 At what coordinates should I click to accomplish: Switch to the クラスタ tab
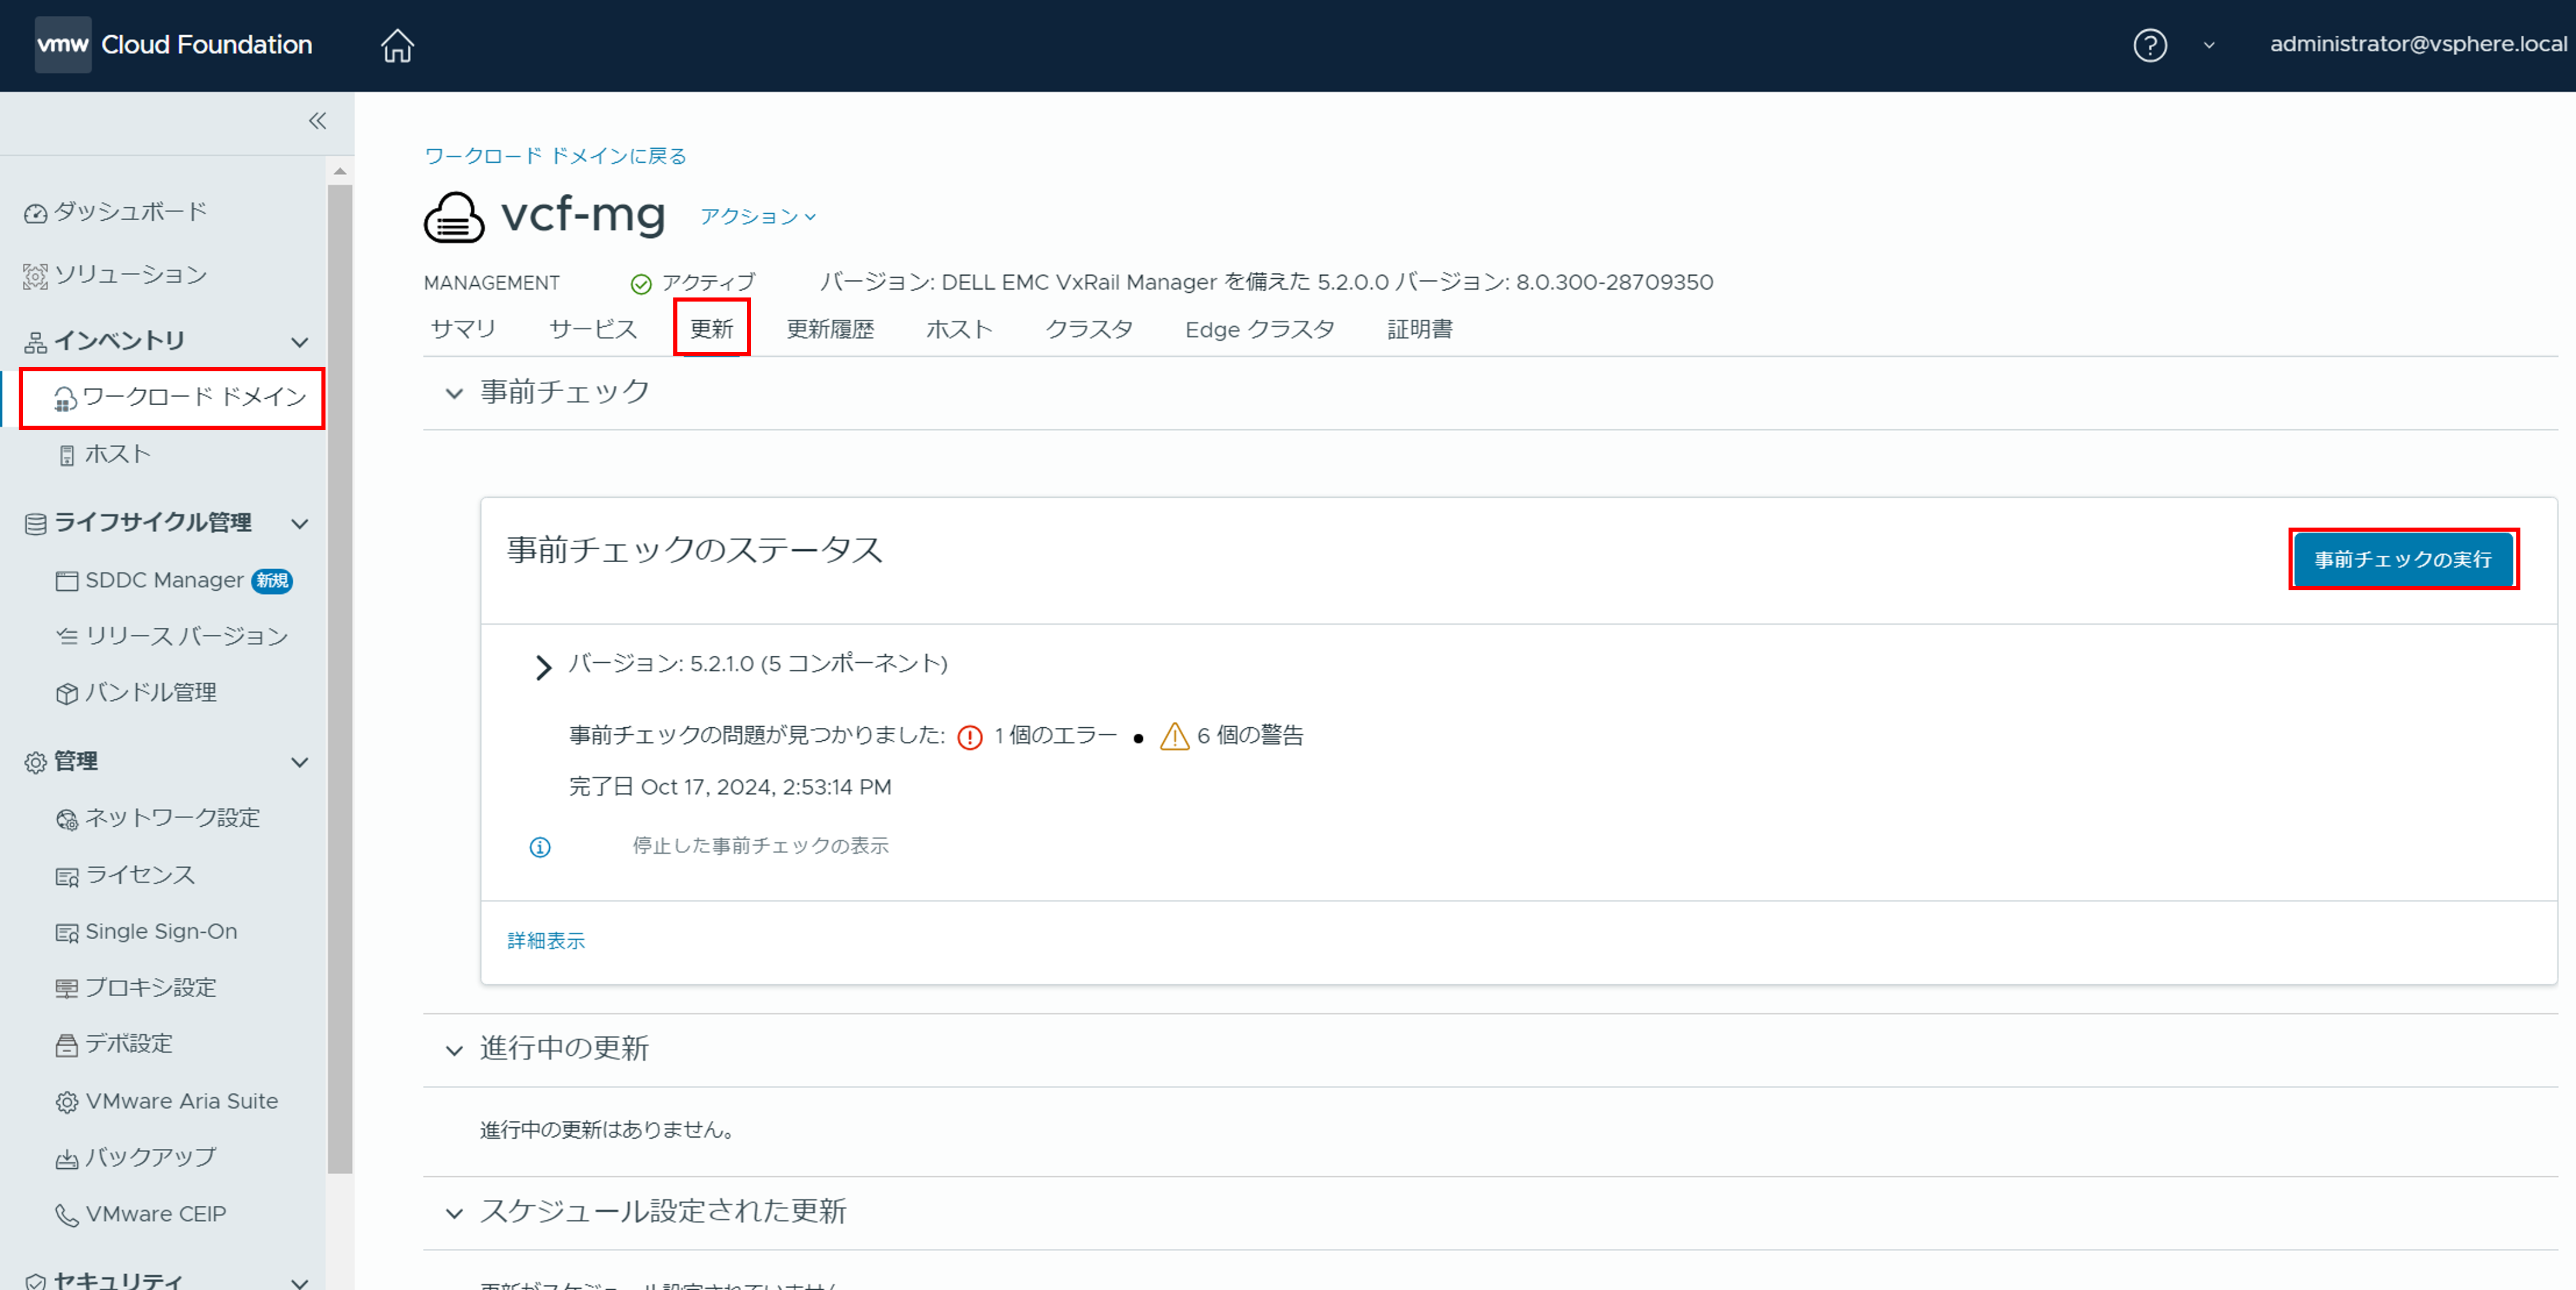pos(1089,329)
